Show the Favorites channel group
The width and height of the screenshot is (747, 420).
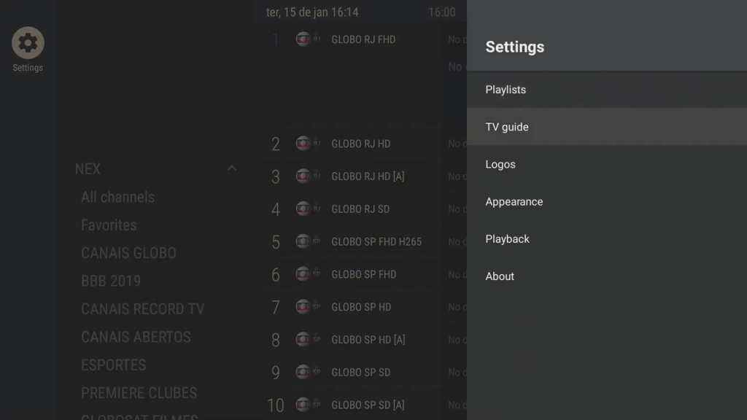(x=109, y=225)
